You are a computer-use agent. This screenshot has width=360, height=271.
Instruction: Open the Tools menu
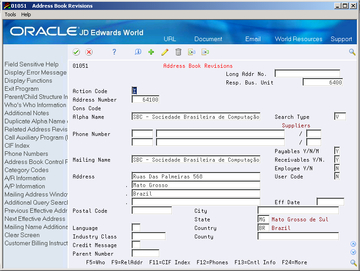(10, 14)
